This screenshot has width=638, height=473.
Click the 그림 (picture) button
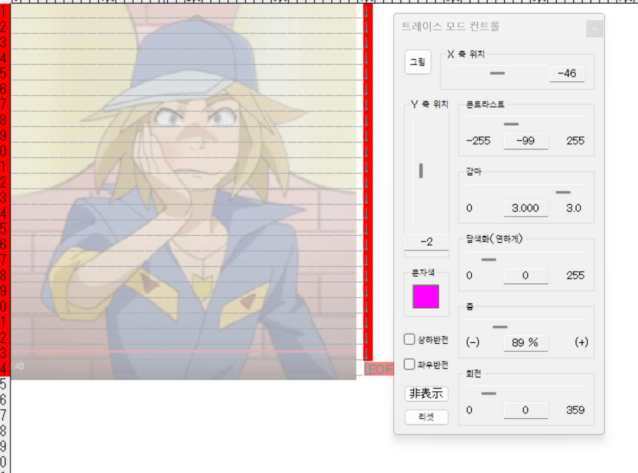point(417,62)
